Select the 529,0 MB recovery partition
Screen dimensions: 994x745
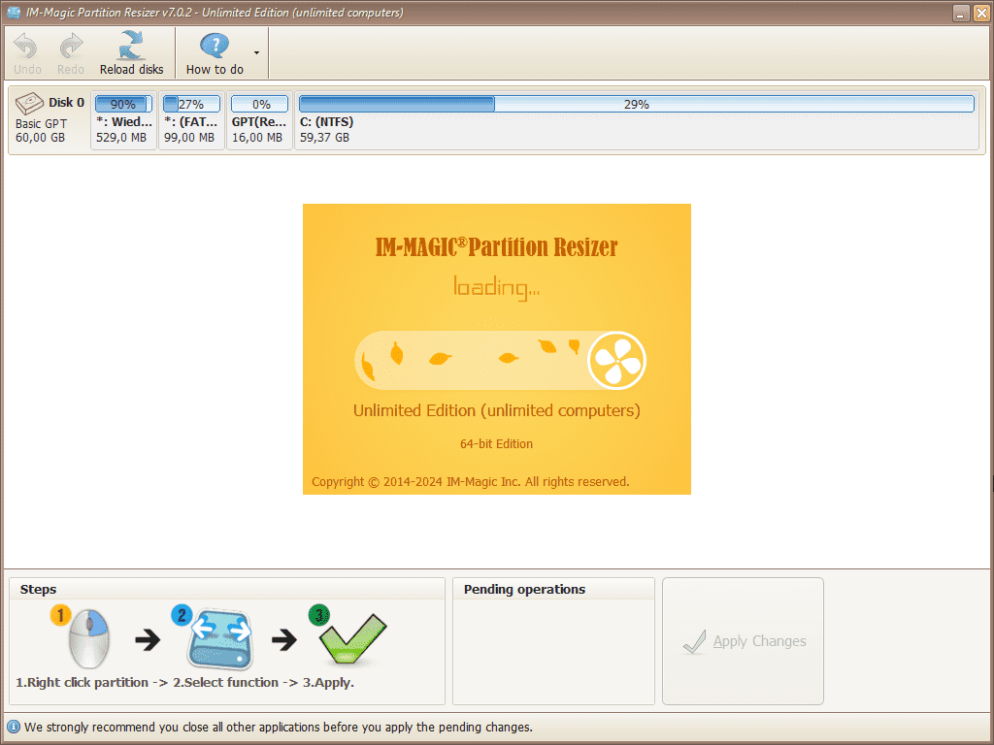tap(123, 120)
